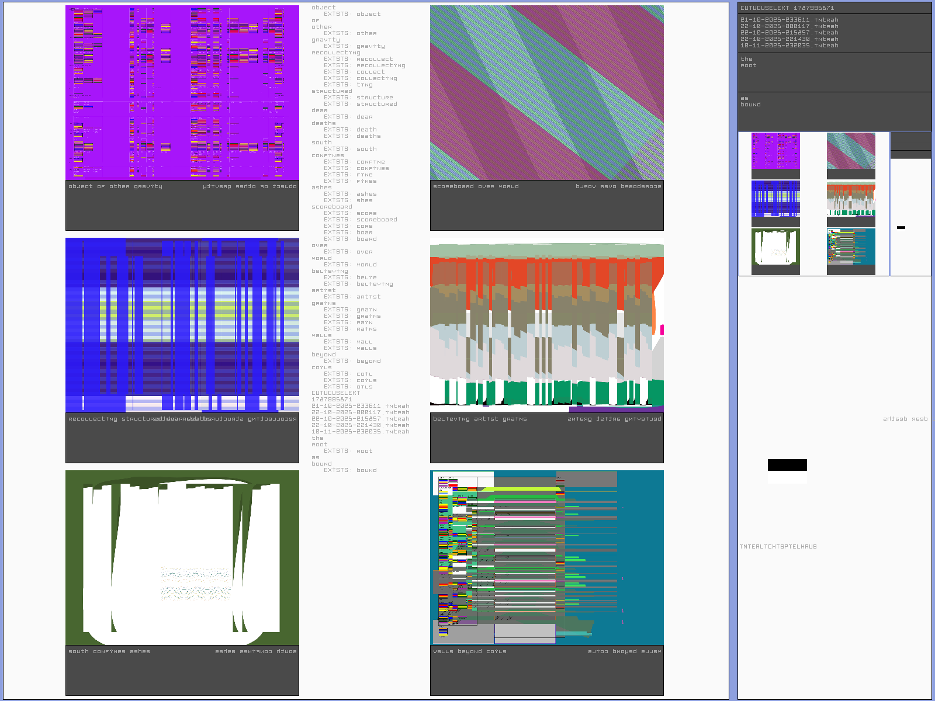
Task: Click the 'INTERLICHTSPIELHAUS' text label
Action: tap(778, 547)
